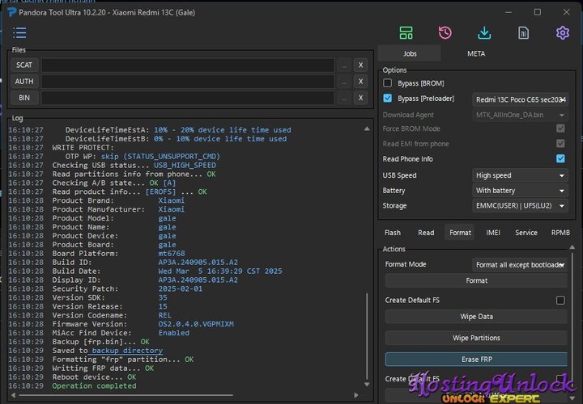Image resolution: width=583 pixels, height=404 pixels.
Task: Switch to the Jobs tab
Action: tap(410, 54)
